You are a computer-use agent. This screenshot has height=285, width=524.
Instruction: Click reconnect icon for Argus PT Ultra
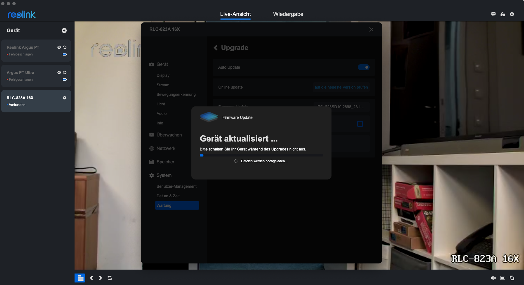pyautogui.click(x=65, y=73)
